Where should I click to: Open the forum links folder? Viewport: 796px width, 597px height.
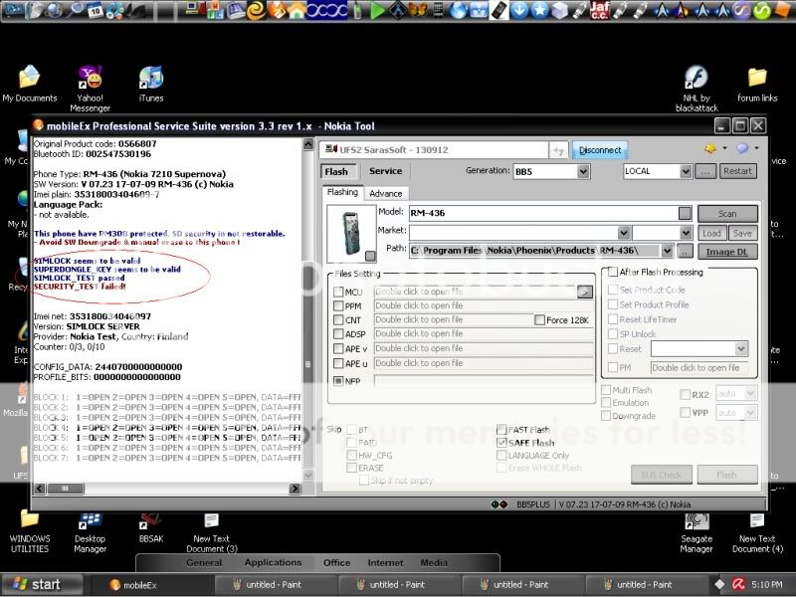[757, 84]
